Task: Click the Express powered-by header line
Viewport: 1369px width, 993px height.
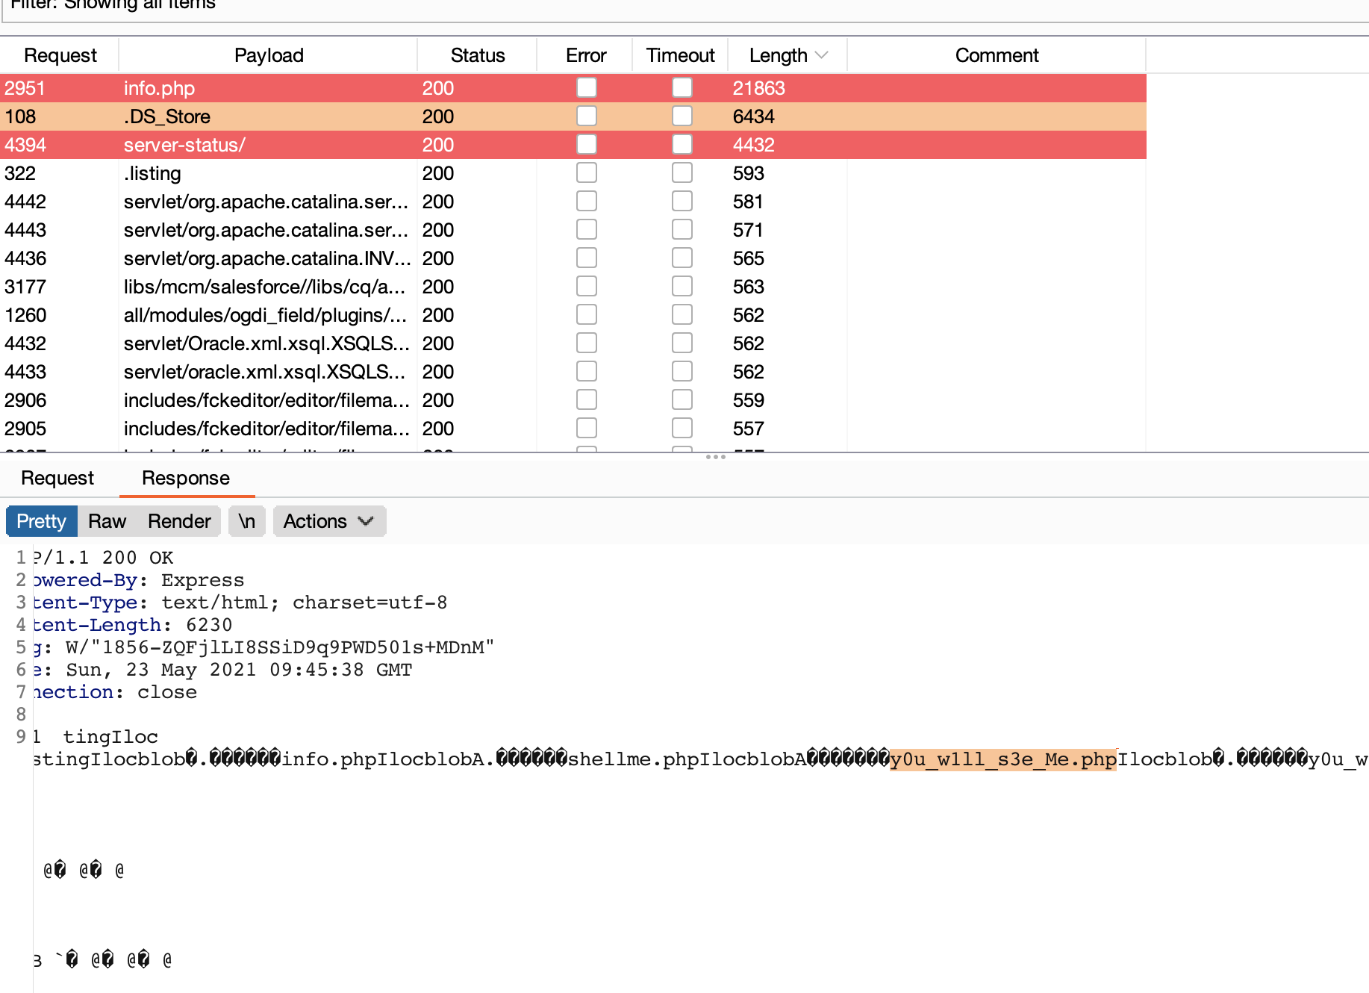Action: 139,580
